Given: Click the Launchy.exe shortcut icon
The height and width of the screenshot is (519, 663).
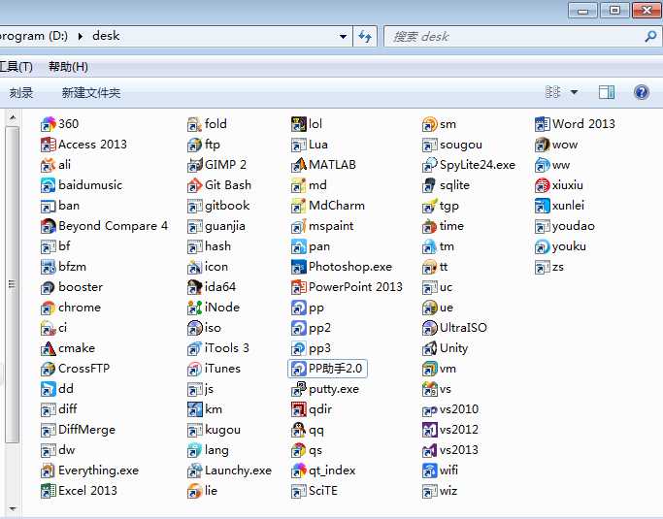Looking at the screenshot, I should pyautogui.click(x=194, y=470).
